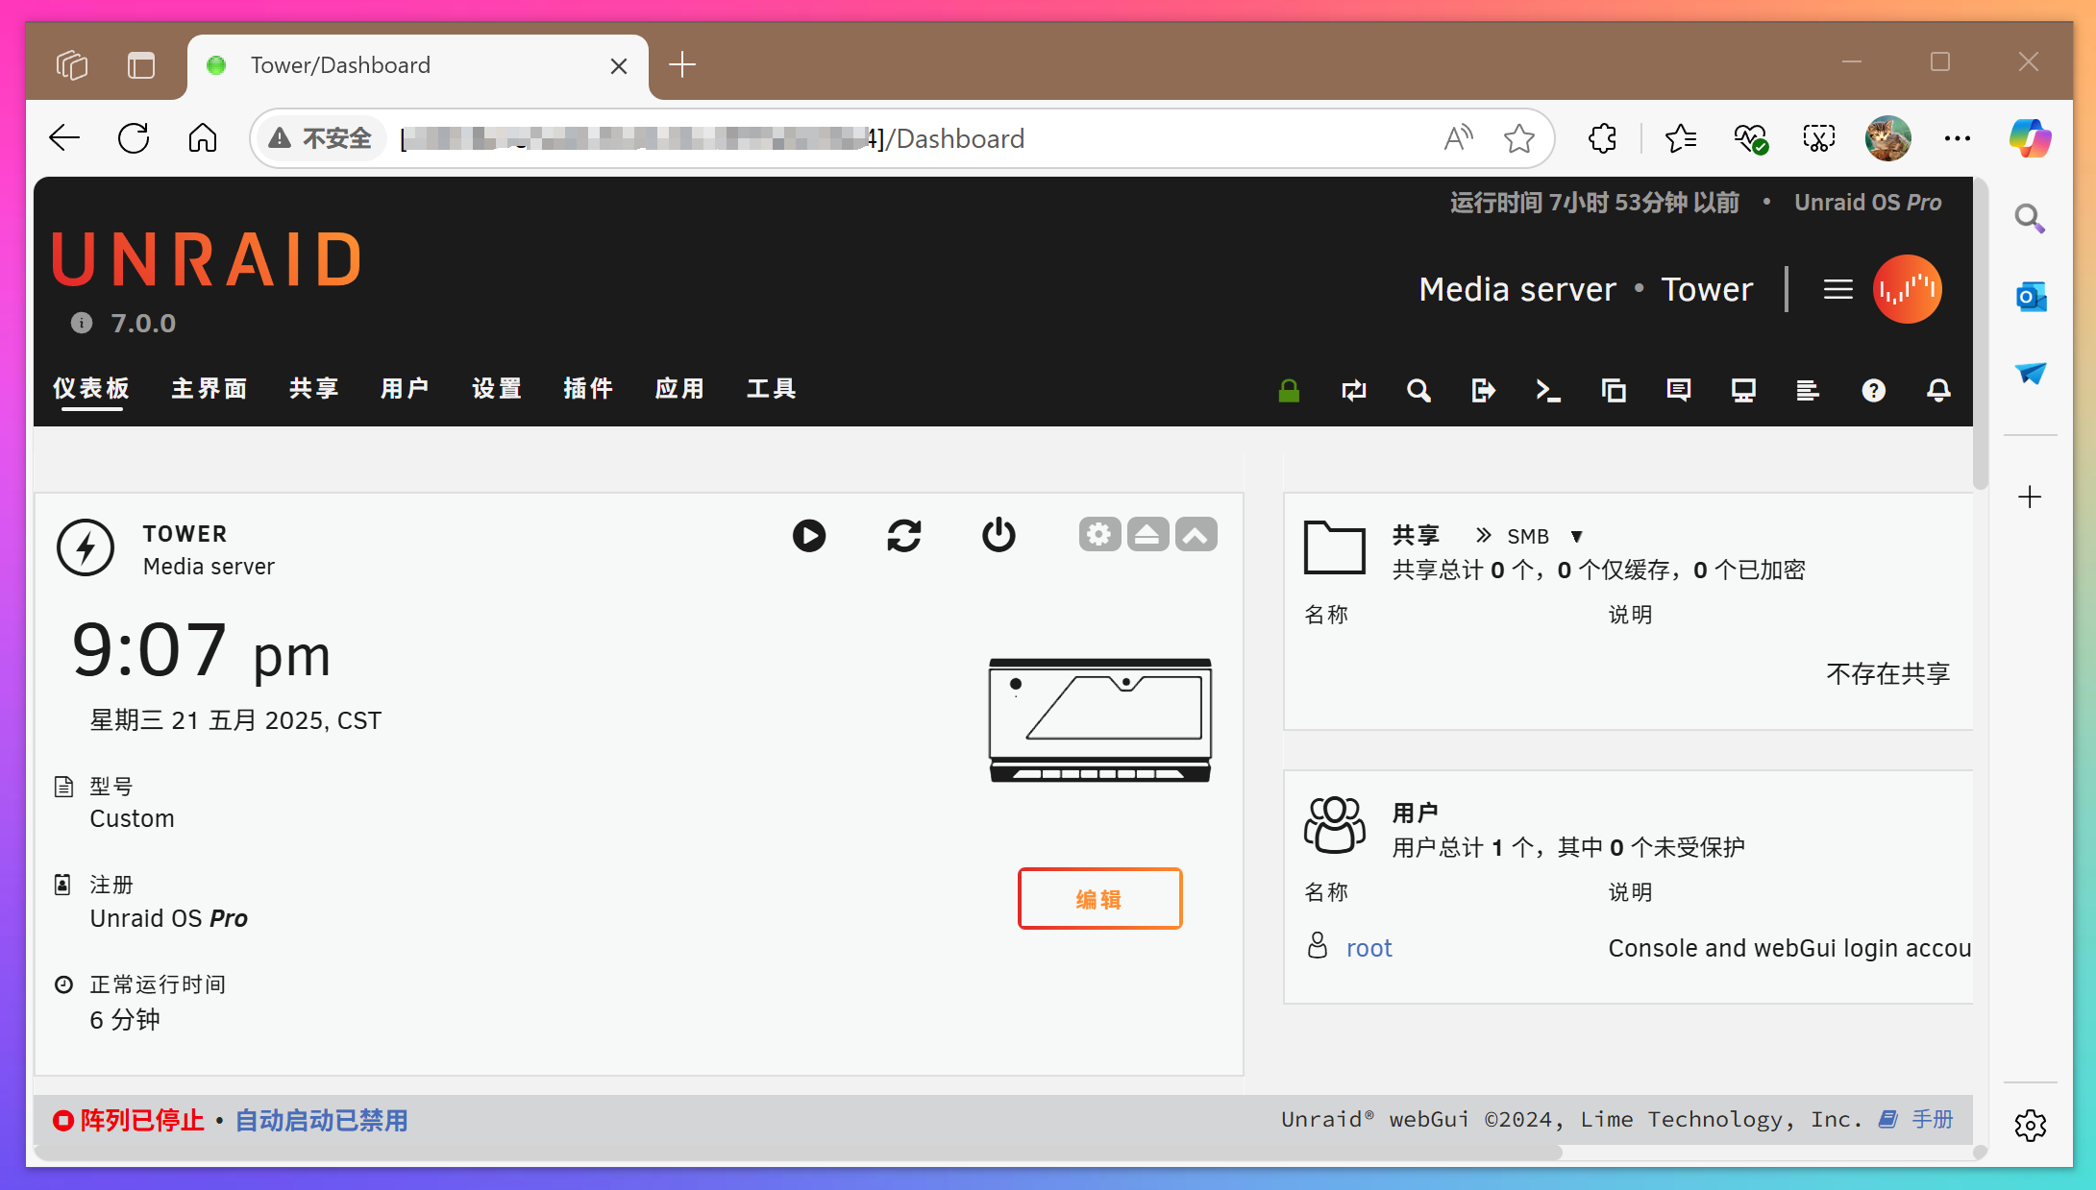
Task: Open the notifications bell icon
Action: point(1937,390)
